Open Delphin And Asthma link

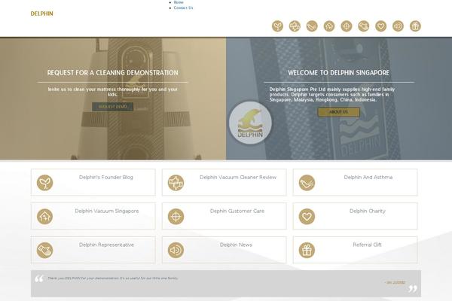(x=368, y=177)
